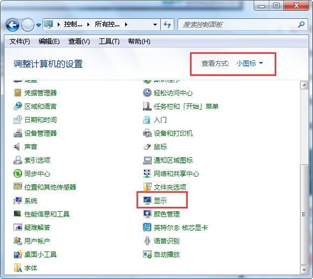
Task: Click Devices and Printers icon
Action: [x=147, y=133]
